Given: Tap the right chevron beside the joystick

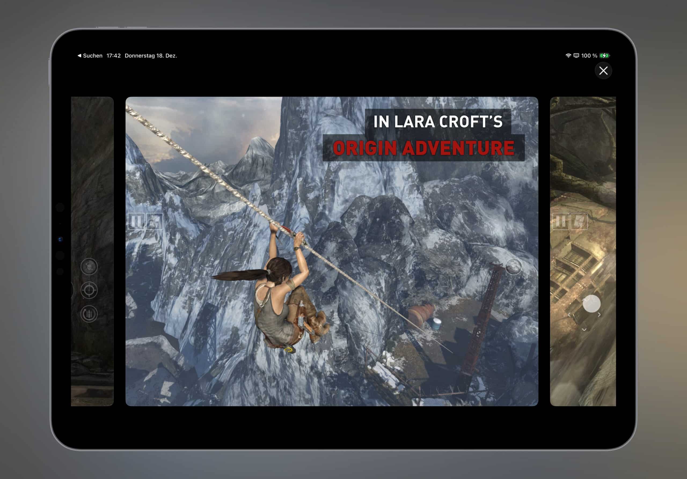Looking at the screenshot, I should click(599, 315).
